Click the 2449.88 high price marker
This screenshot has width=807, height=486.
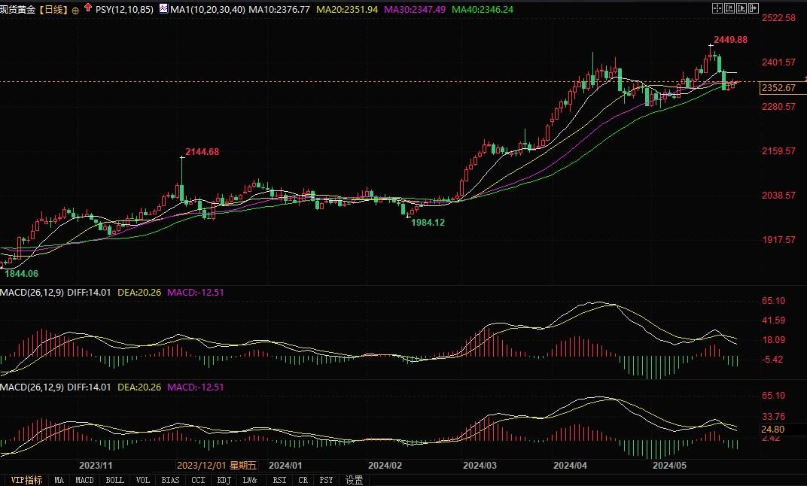coord(730,40)
